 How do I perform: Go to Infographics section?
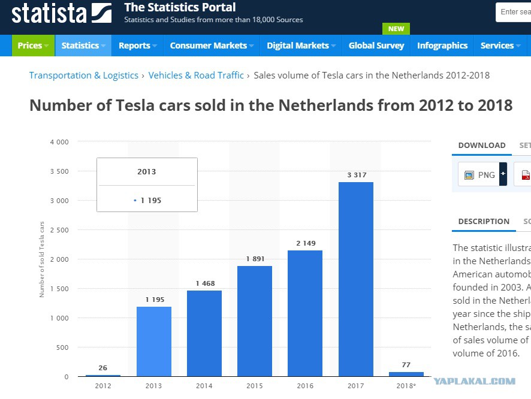point(442,46)
